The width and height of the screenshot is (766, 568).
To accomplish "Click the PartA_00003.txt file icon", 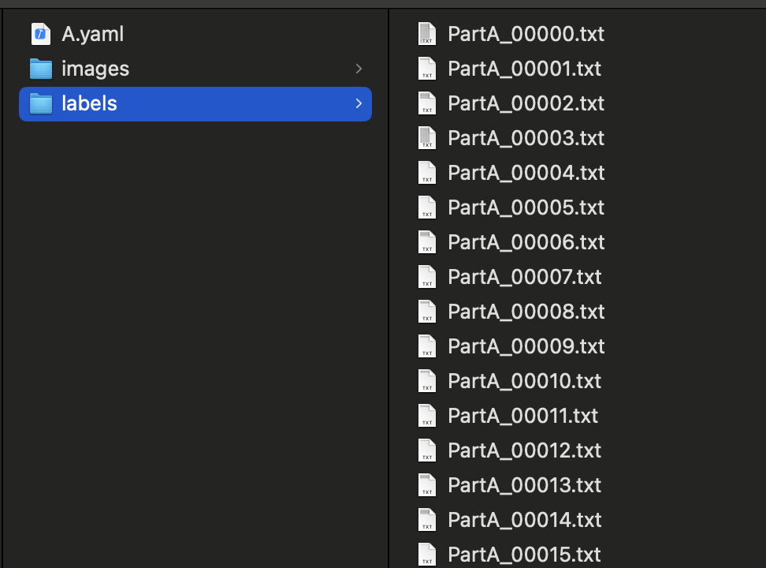I will pyautogui.click(x=426, y=138).
